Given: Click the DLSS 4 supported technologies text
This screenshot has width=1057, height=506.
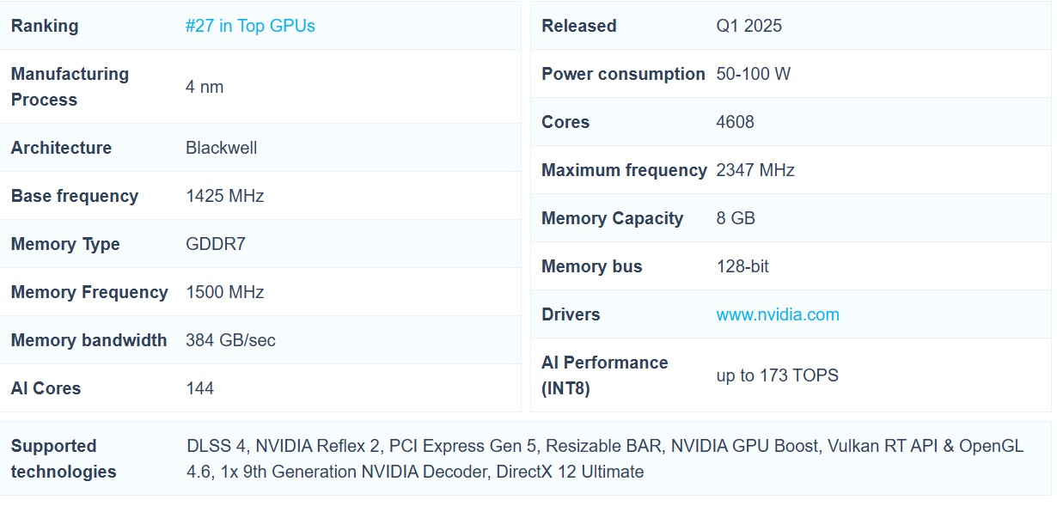Looking at the screenshot, I should 217,446.
